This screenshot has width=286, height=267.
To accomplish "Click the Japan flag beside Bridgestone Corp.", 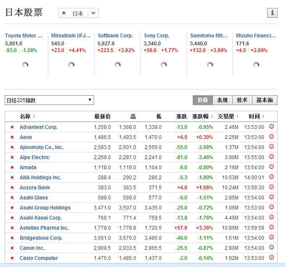I will click(12, 238).
